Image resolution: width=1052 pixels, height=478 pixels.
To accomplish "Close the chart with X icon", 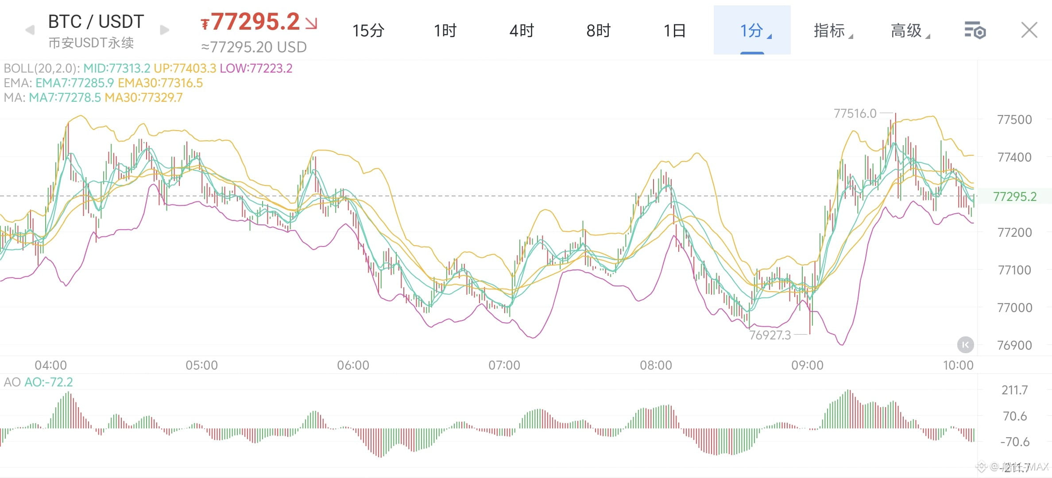I will [x=1029, y=30].
